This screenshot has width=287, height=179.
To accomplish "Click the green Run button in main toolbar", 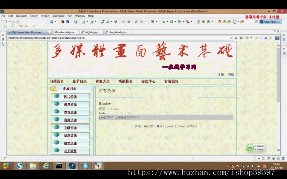I will pyautogui.click(x=172, y=22).
